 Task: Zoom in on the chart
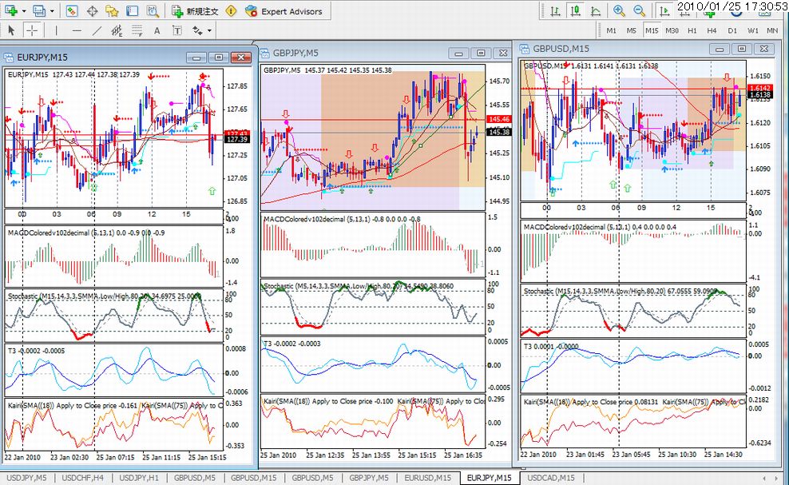619,11
